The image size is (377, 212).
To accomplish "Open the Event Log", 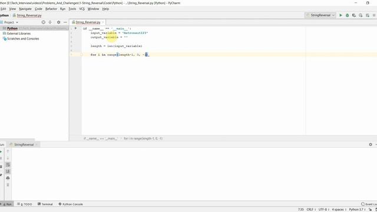I will (369, 204).
